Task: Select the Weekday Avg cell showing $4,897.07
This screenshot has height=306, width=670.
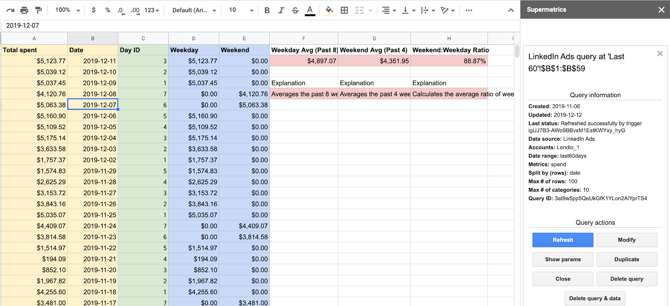Action: pos(304,61)
